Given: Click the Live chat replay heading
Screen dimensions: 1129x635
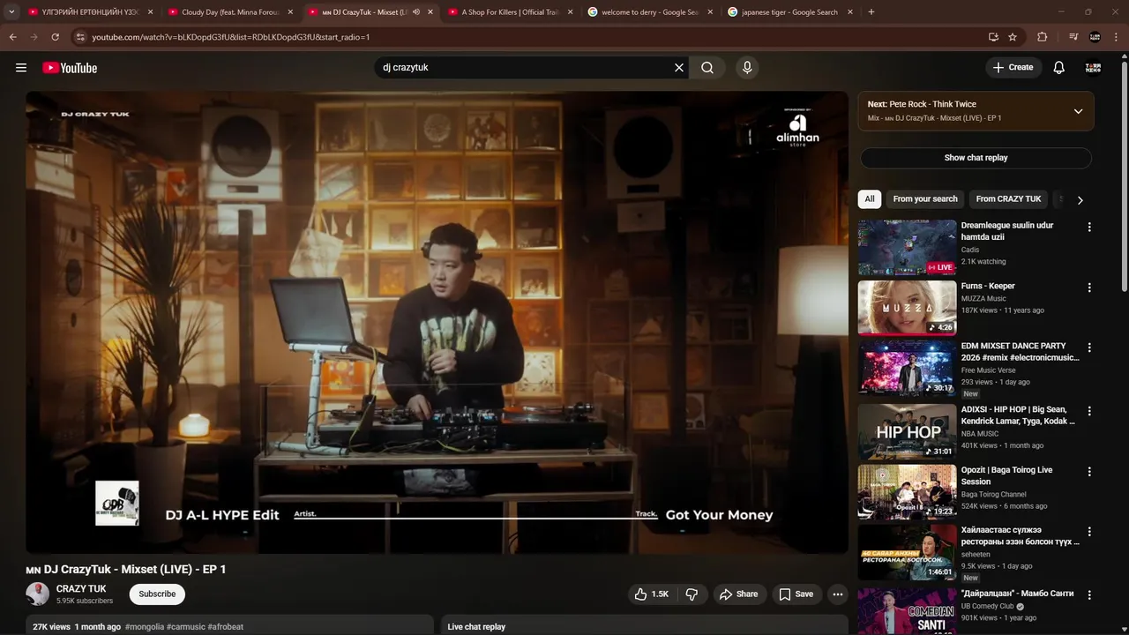Looking at the screenshot, I should pos(476,627).
